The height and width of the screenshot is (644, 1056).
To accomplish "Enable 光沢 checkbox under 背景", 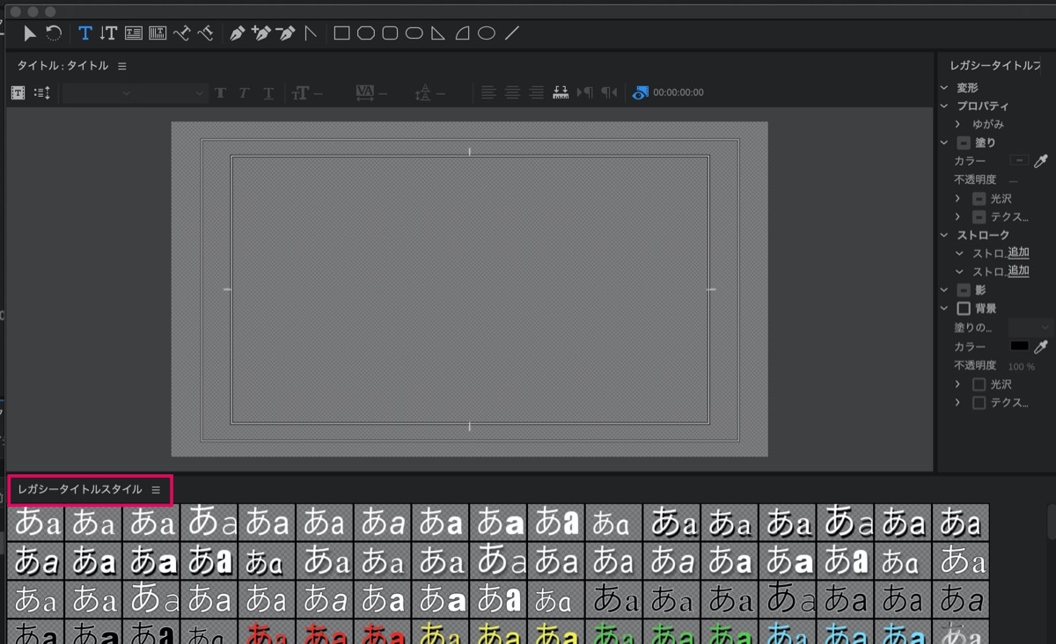I will [x=979, y=384].
